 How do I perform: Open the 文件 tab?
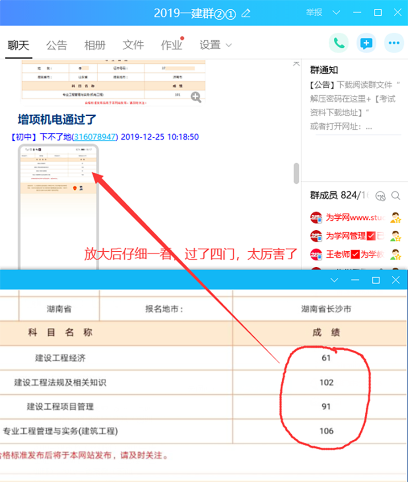(133, 45)
